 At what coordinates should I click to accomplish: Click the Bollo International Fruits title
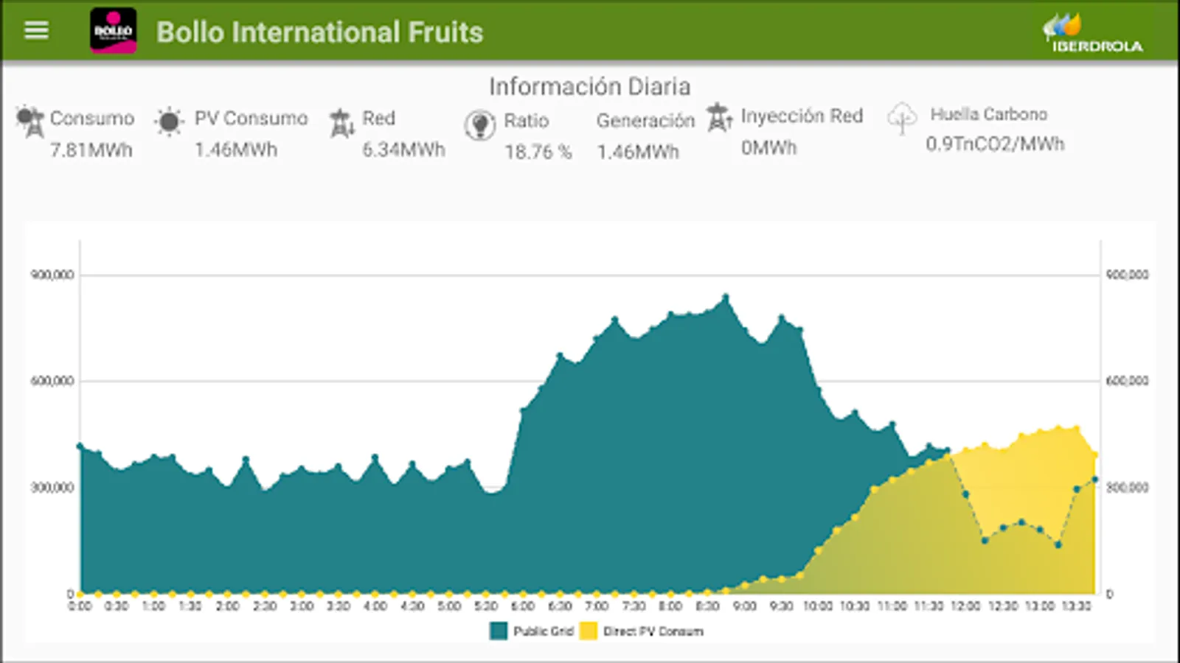point(319,32)
